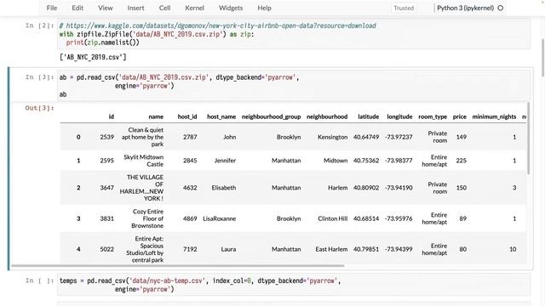The image size is (545, 306).
Task: Open the Help menu
Action: 264,8
